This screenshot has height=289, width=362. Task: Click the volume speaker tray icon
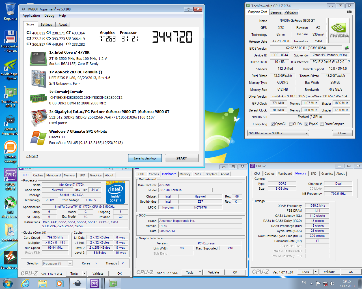click(332, 283)
